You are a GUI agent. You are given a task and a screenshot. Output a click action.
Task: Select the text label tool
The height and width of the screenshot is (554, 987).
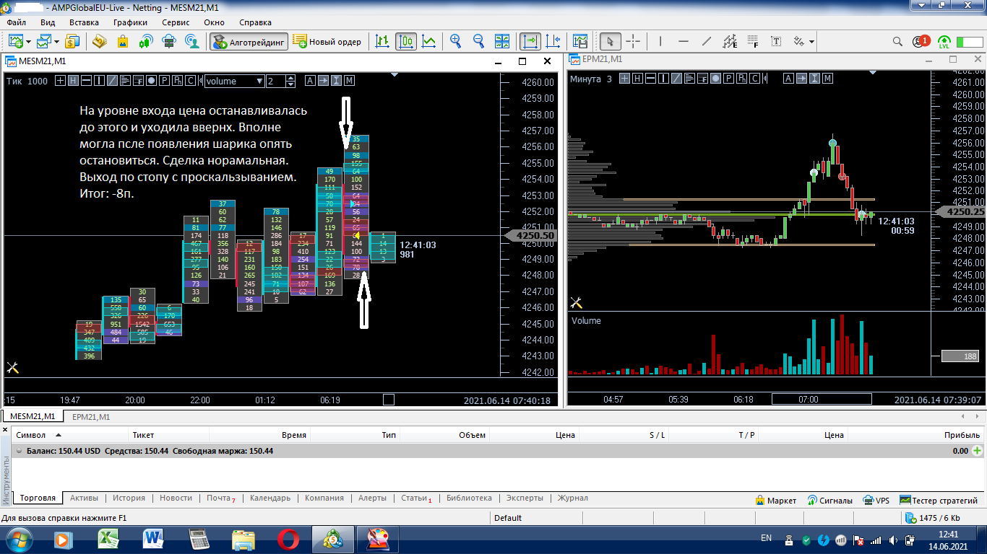pyautogui.click(x=776, y=42)
